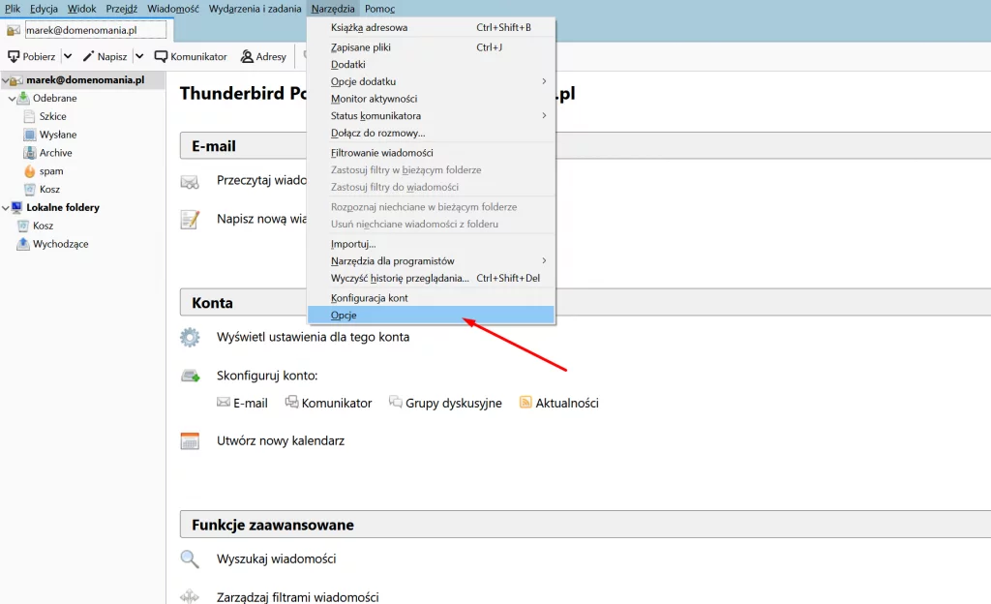Open the Pomoc menu
Screen dimensions: 991x604
379,9
